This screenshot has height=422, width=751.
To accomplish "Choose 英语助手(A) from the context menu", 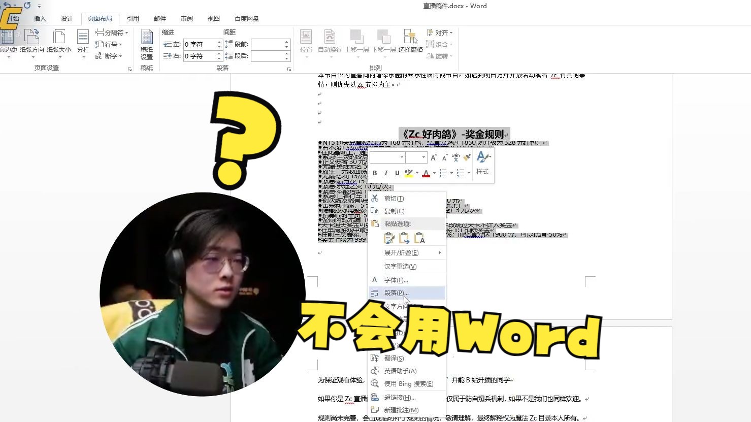I will click(x=407, y=371).
